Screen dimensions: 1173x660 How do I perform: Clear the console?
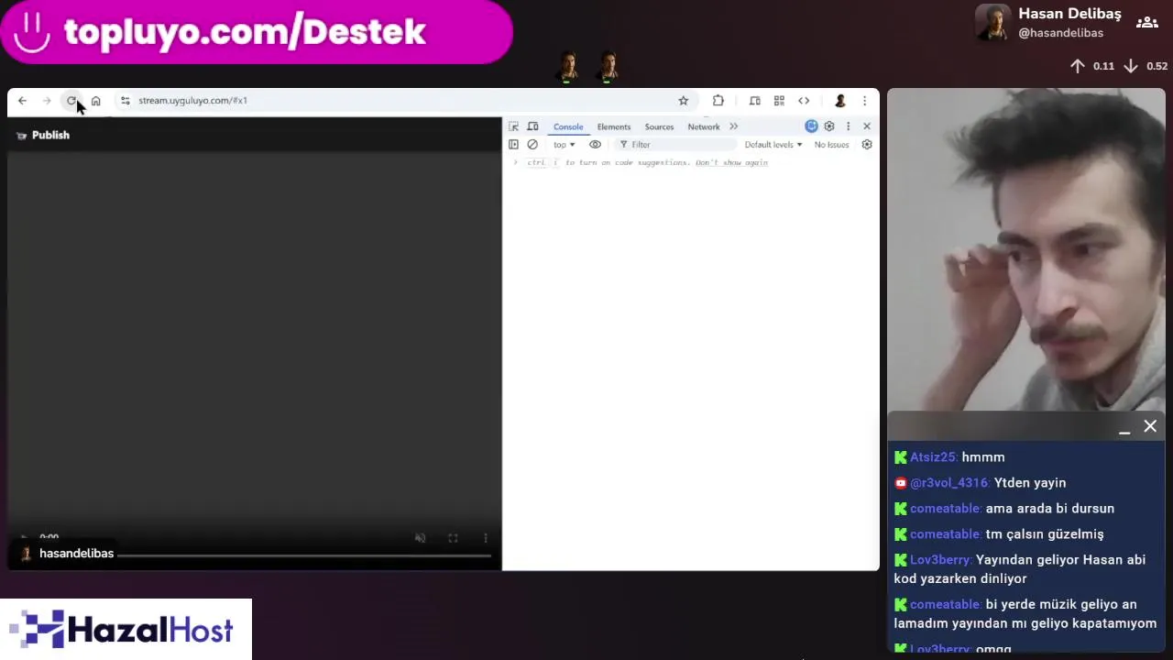tap(532, 145)
